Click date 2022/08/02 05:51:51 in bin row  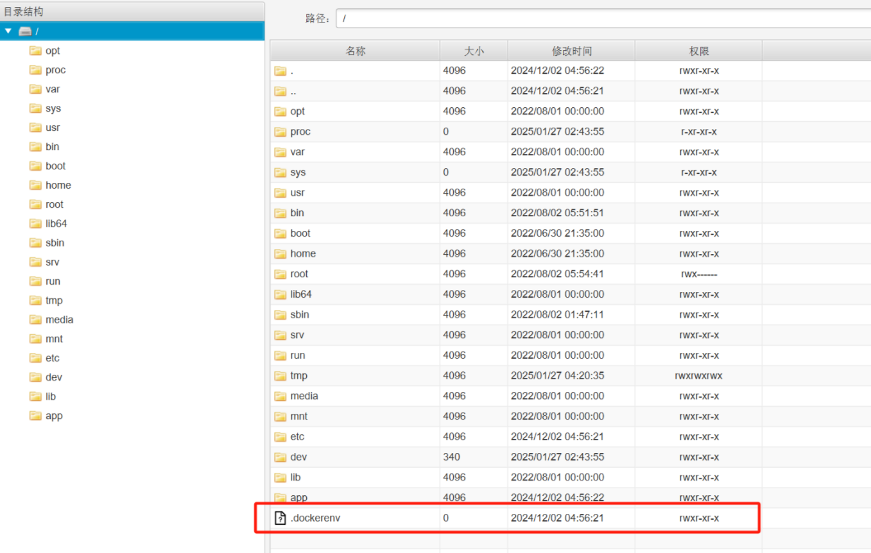point(557,213)
